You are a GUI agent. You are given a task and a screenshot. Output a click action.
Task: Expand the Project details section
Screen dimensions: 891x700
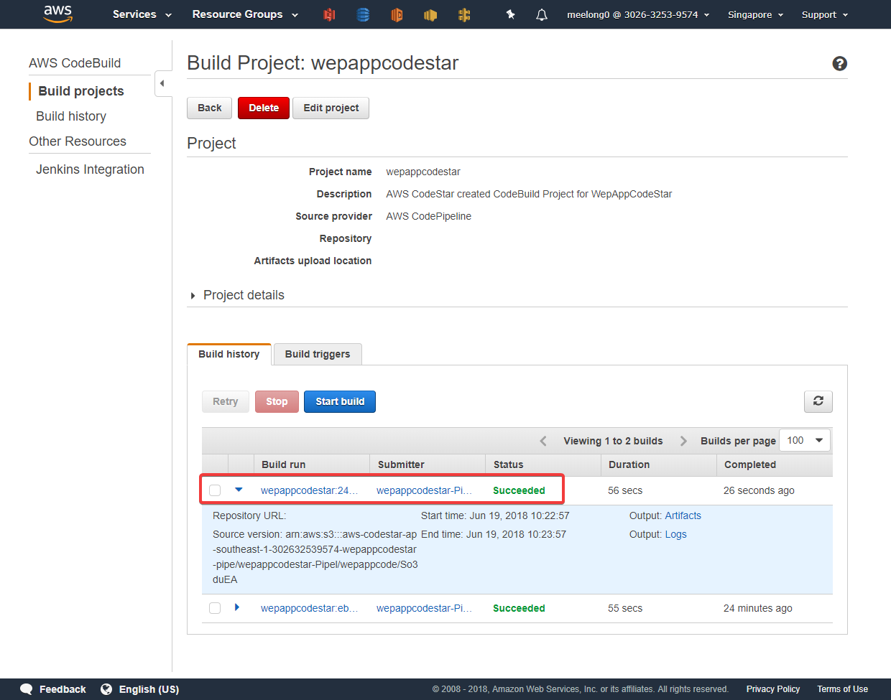point(237,295)
